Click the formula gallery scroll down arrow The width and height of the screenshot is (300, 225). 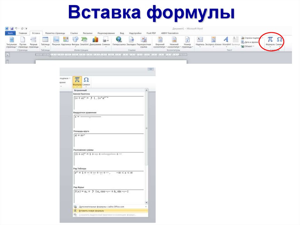(x=146, y=203)
